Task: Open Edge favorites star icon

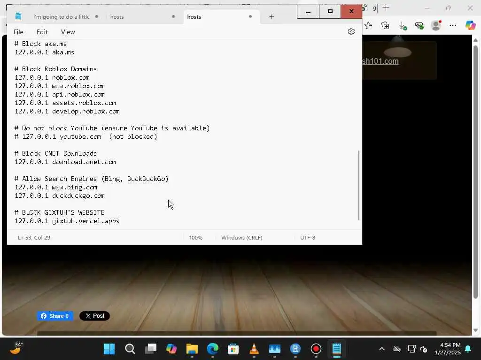Action: 368,25
